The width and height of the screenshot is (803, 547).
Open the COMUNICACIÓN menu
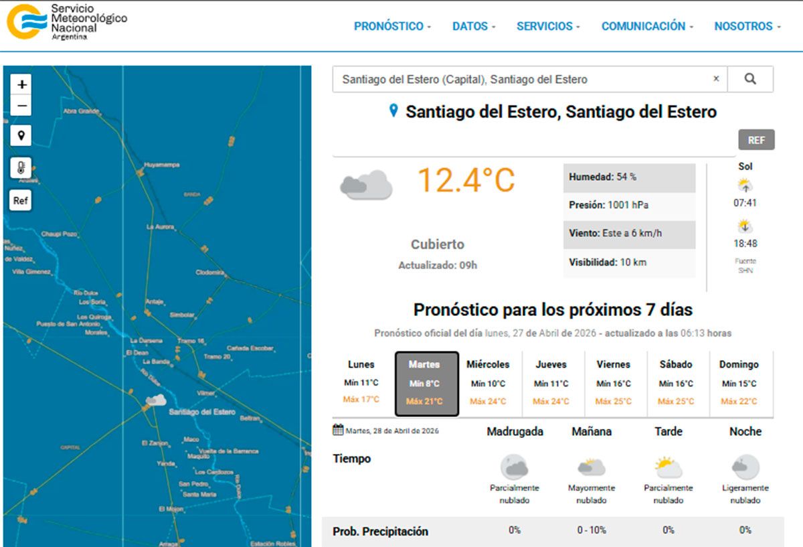[647, 26]
